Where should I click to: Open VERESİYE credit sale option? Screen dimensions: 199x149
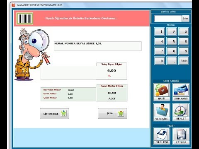[162, 112]
